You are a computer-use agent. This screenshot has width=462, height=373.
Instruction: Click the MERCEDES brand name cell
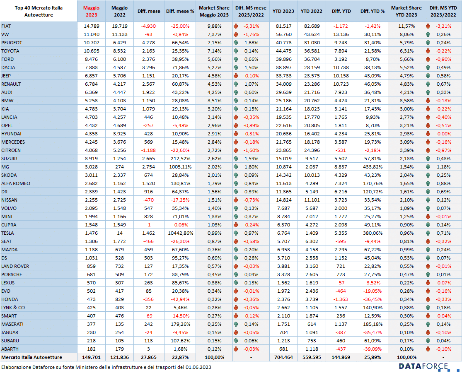39,142
